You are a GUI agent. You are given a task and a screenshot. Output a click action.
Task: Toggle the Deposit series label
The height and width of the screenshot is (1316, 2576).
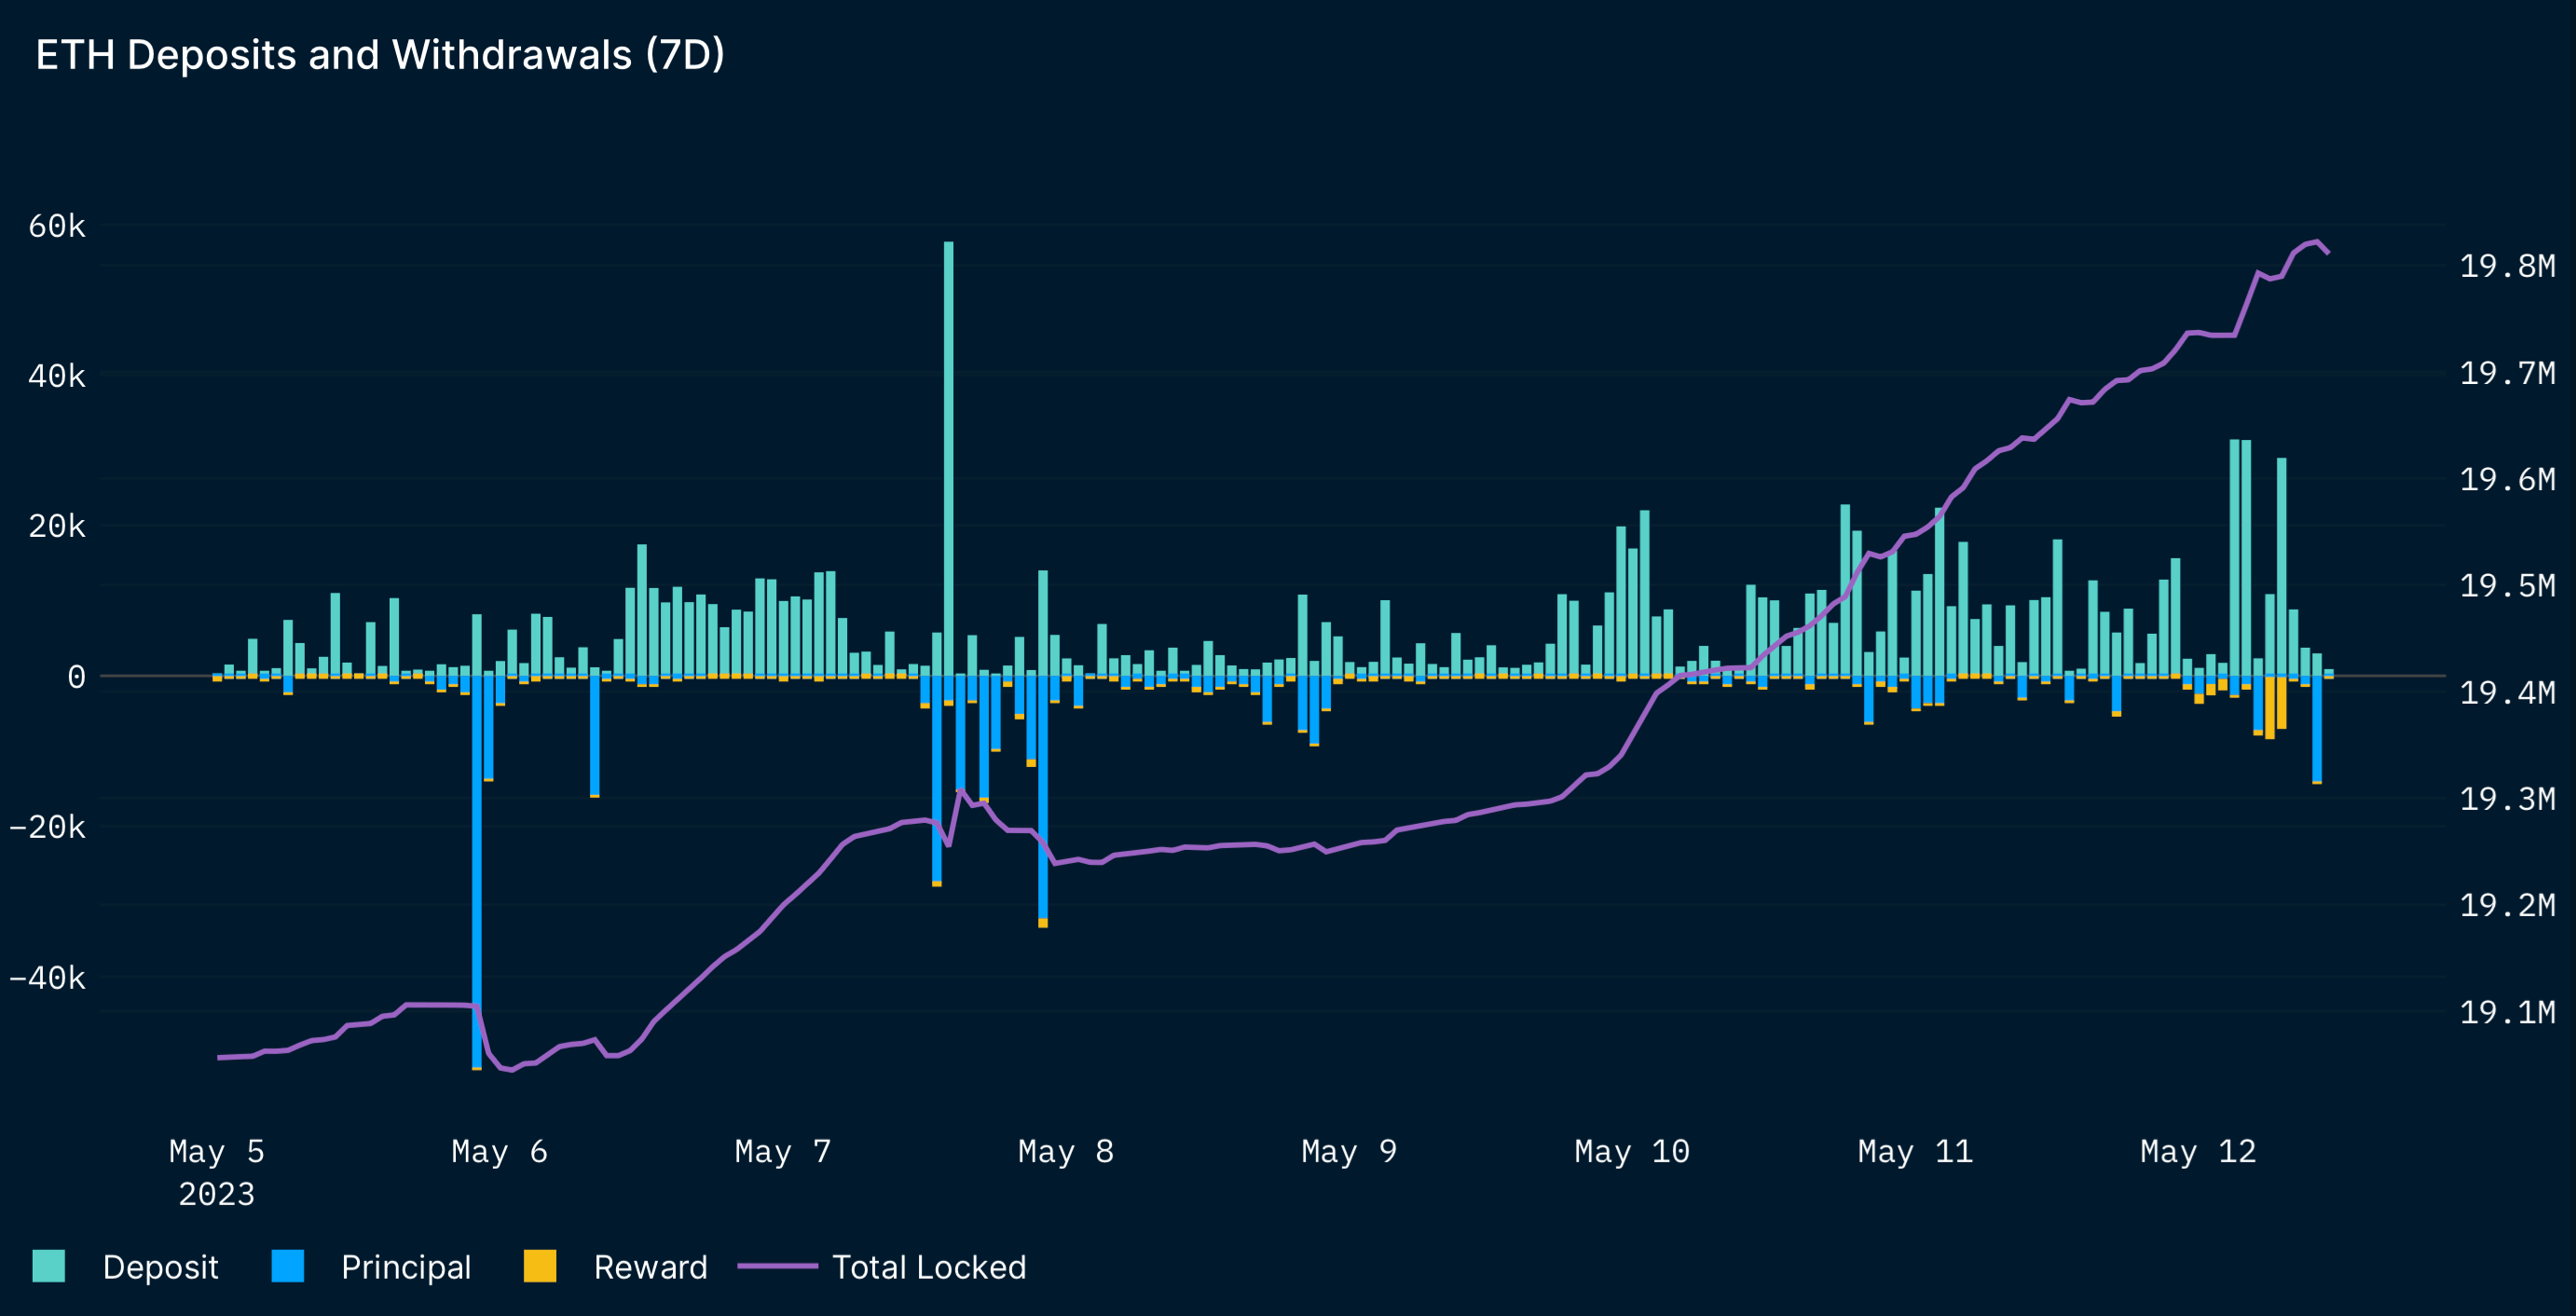click(160, 1267)
